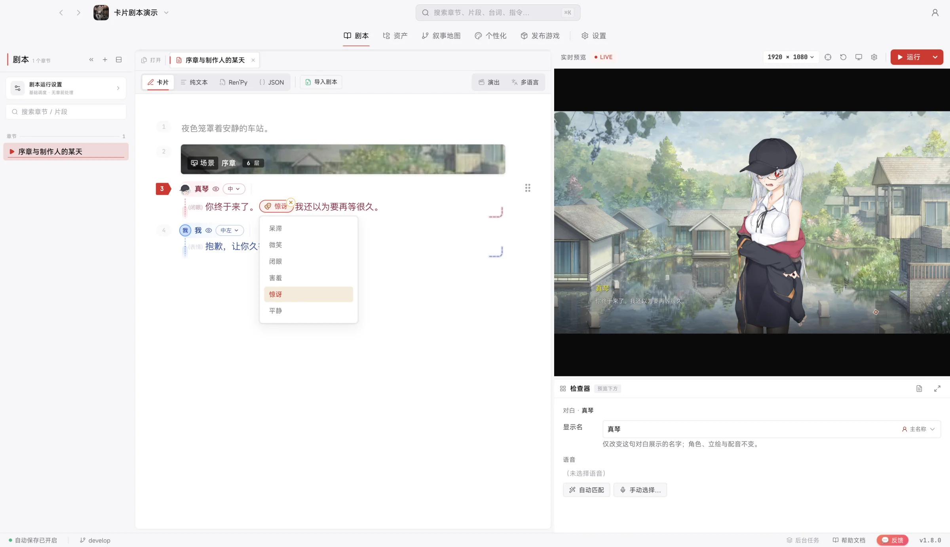This screenshot has height=547, width=950.
Task: Grab the drag handle on line 3
Action: click(528, 188)
